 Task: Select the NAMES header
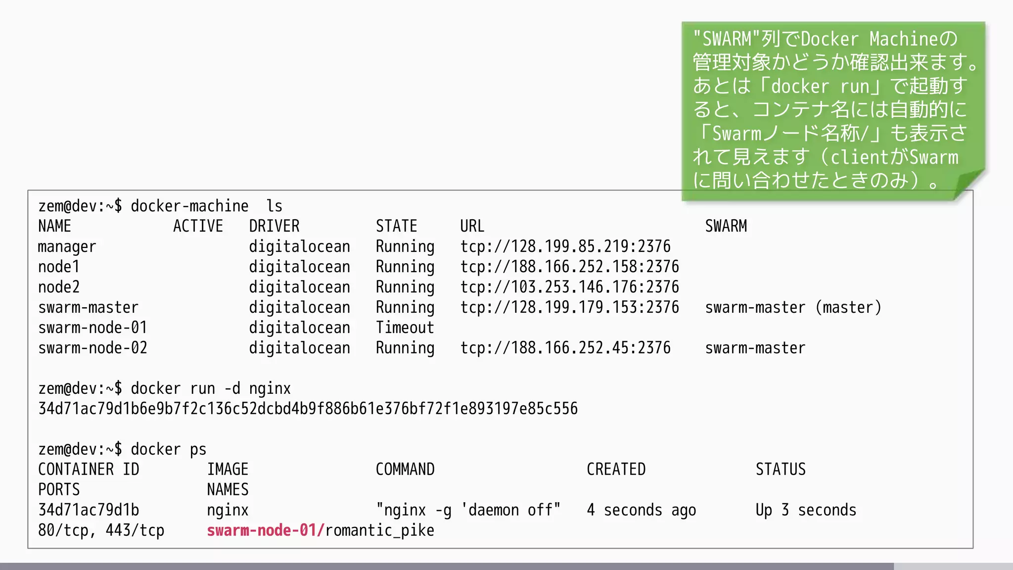[x=228, y=489]
